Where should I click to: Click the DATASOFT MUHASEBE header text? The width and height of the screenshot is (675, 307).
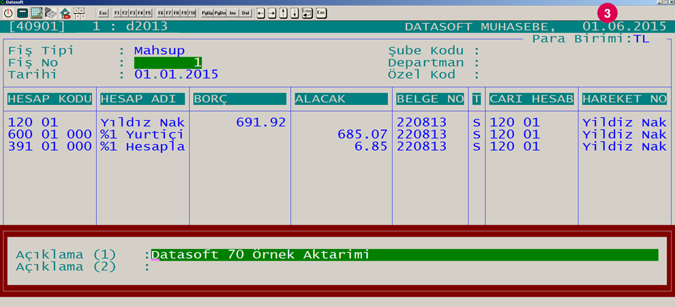click(x=481, y=27)
